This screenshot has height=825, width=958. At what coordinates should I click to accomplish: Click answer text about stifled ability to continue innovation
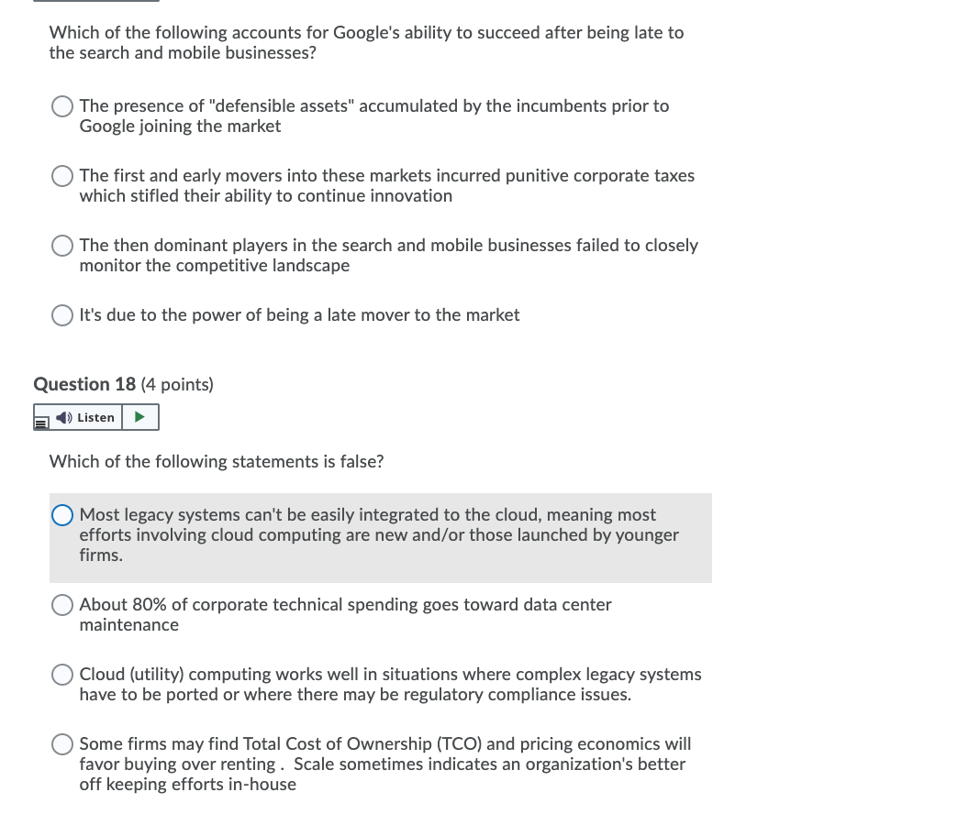[386, 185]
